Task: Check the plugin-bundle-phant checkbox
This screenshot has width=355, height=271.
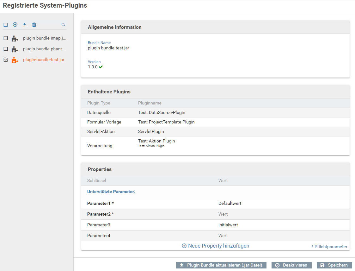Action: point(6,49)
